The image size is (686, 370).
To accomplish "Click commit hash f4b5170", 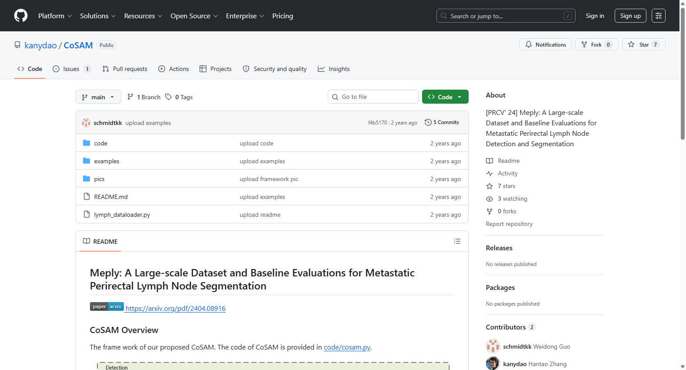I will (x=377, y=123).
